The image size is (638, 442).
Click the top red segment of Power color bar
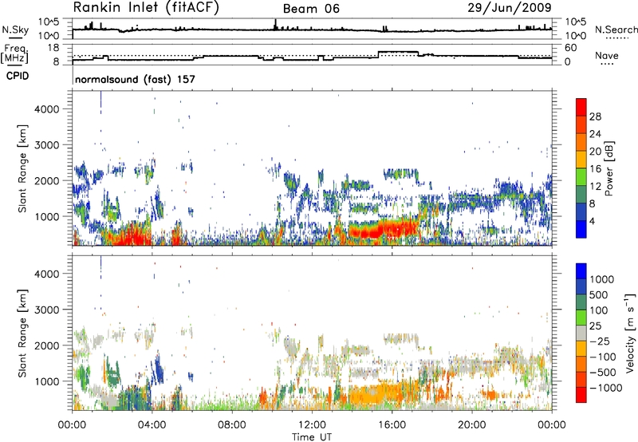click(581, 108)
